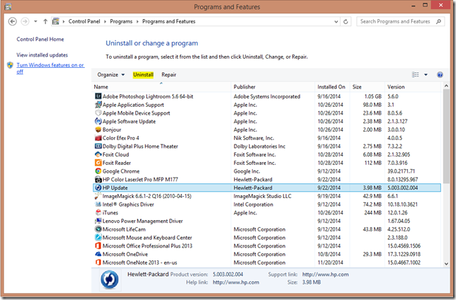Expand the address bar history dropdown

[336, 21]
